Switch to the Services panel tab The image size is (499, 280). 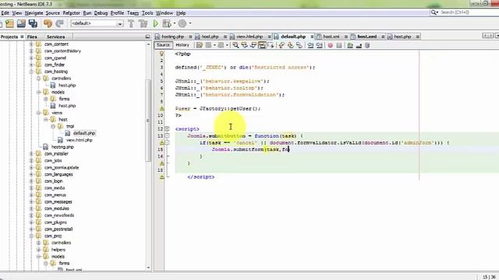55,37
